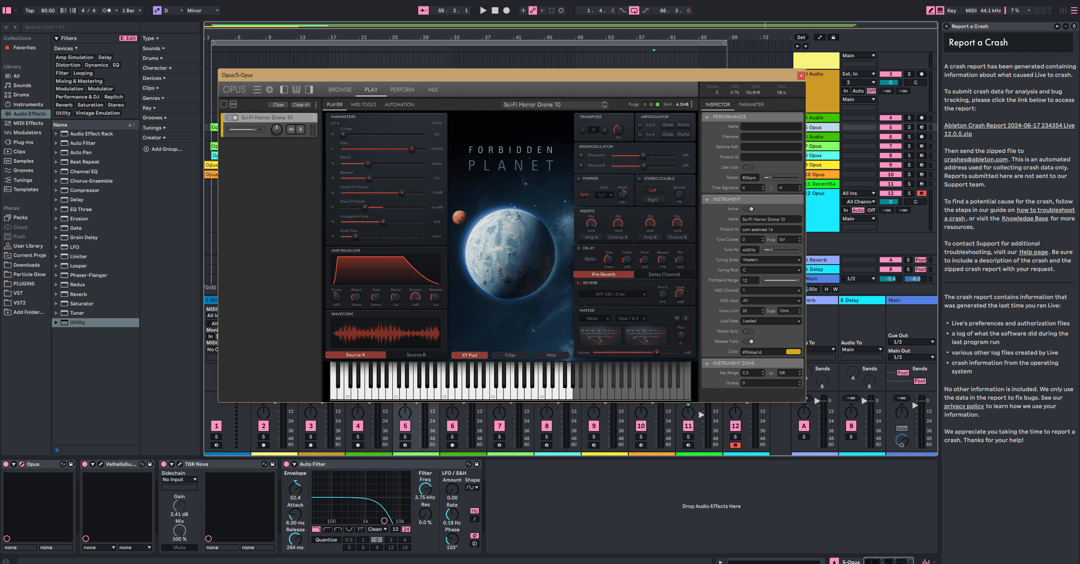Toggle Follow playback arrow icon
Viewport: 1080px width, 564px height.
coord(423,11)
